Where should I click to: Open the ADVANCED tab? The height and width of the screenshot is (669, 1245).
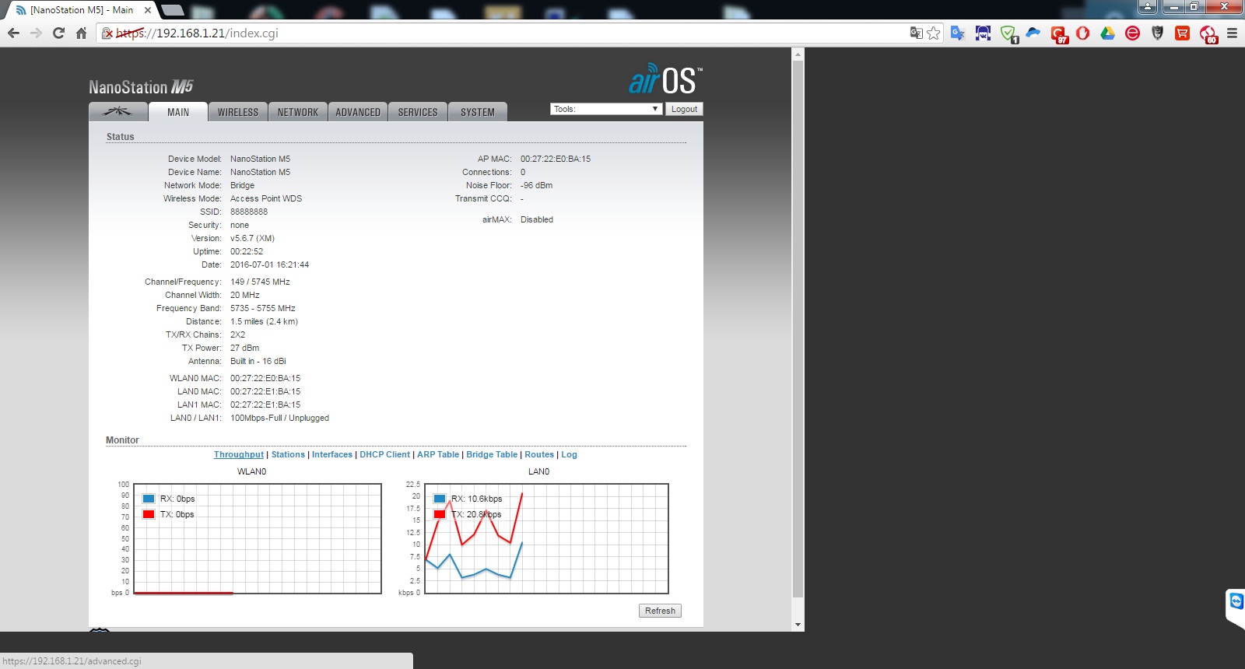pos(358,112)
